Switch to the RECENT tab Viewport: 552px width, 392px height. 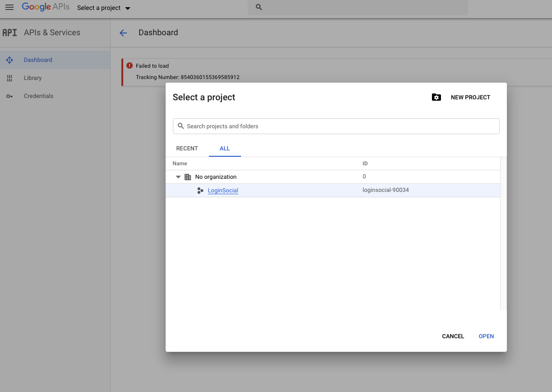pos(187,149)
